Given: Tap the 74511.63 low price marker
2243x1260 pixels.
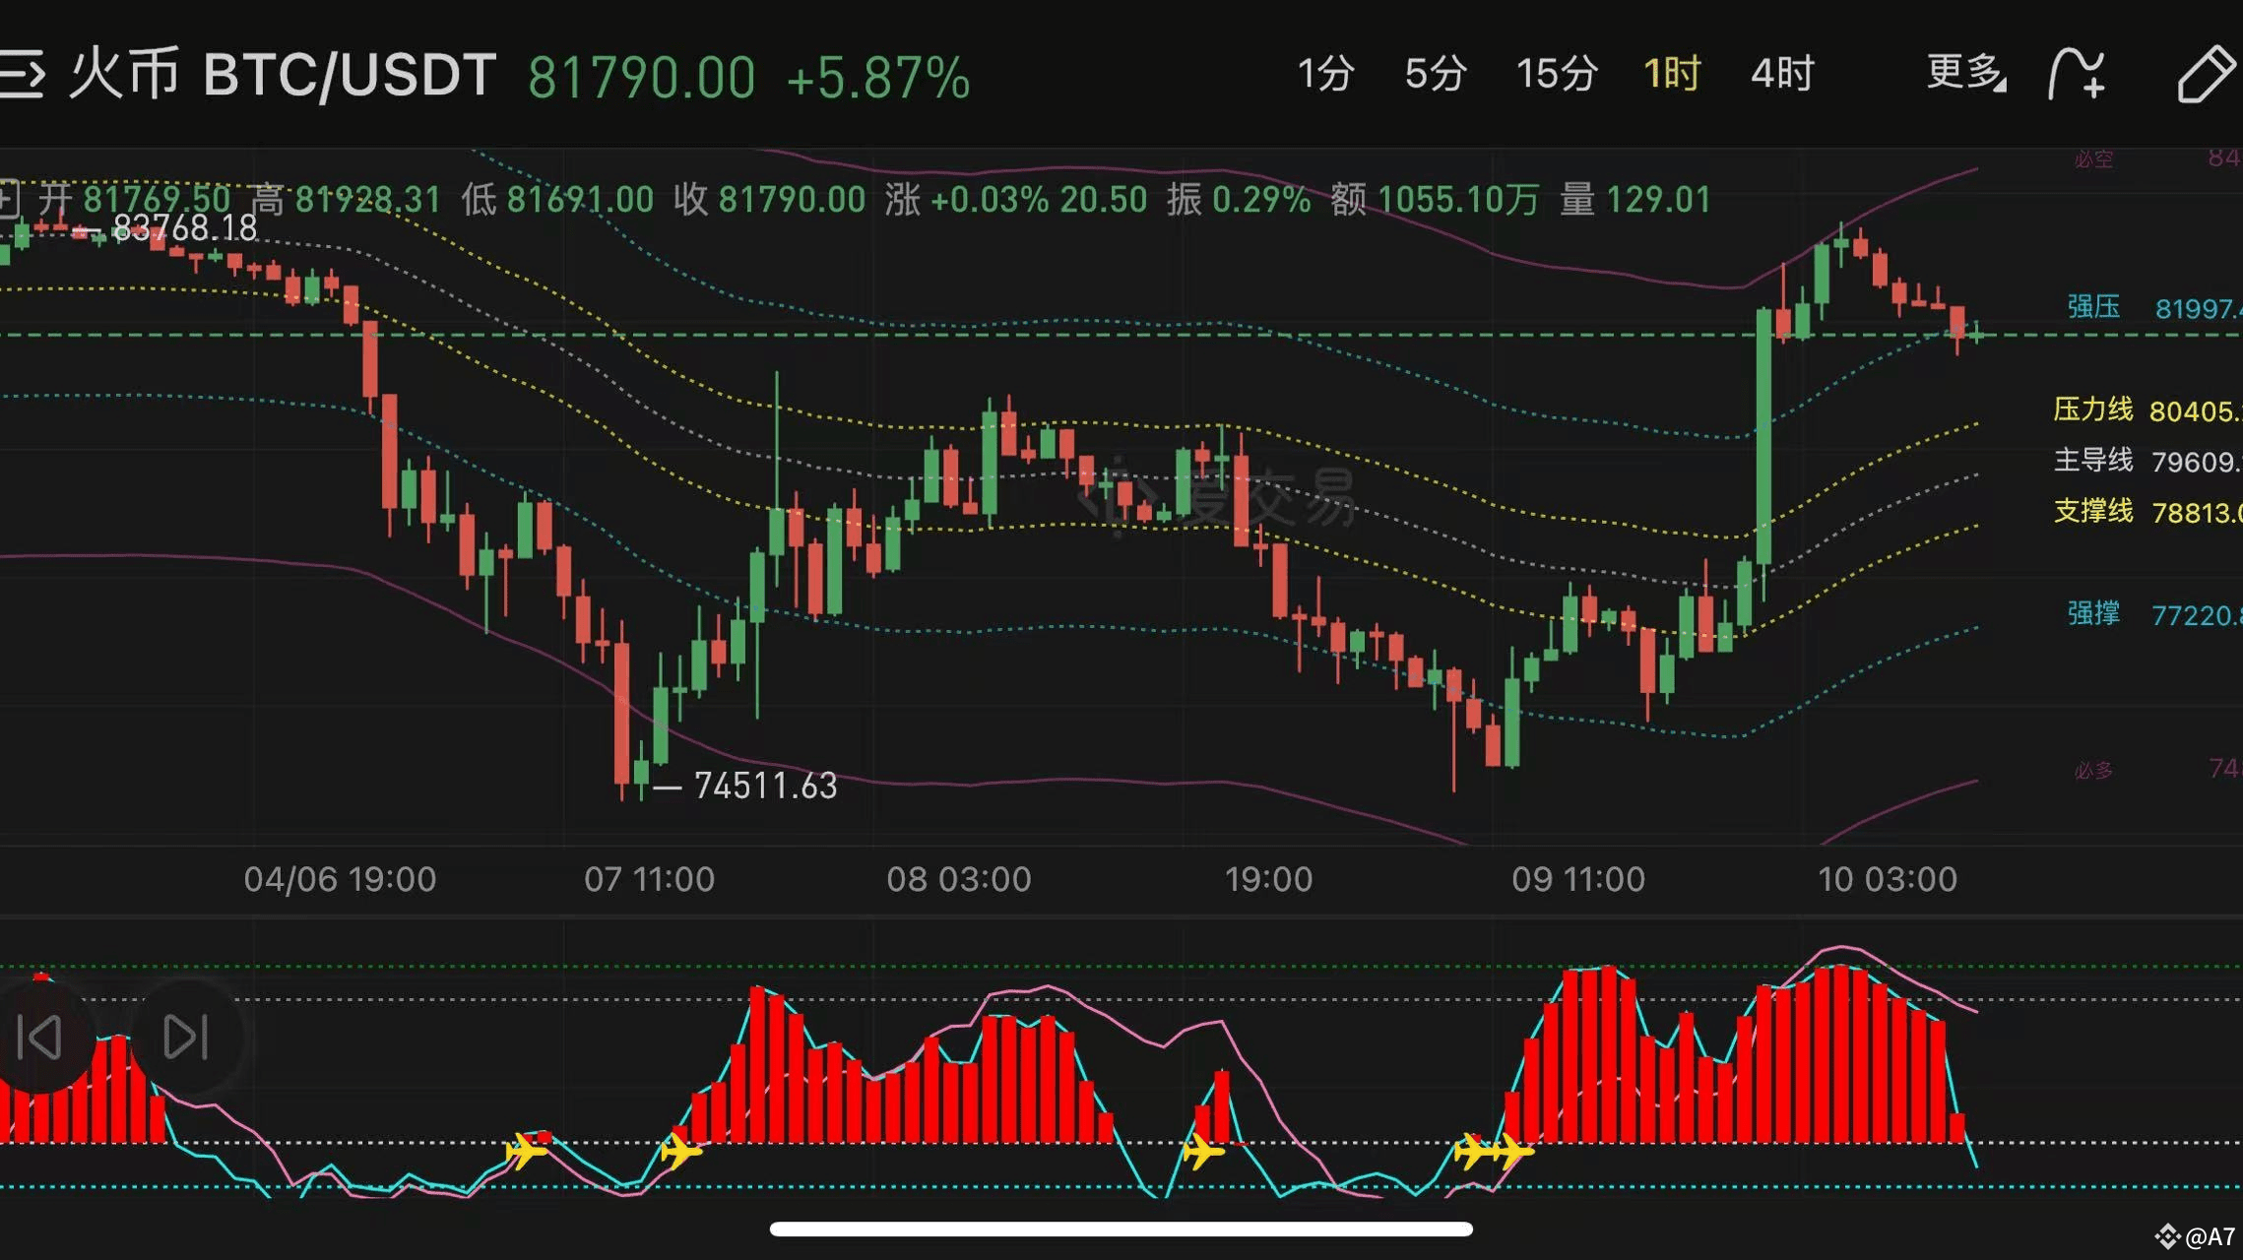Looking at the screenshot, I should (764, 786).
